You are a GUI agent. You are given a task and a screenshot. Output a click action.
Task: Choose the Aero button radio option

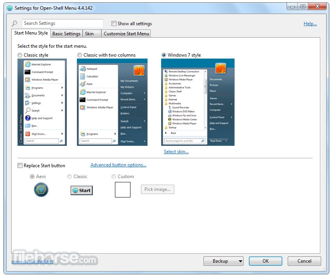(x=32, y=177)
